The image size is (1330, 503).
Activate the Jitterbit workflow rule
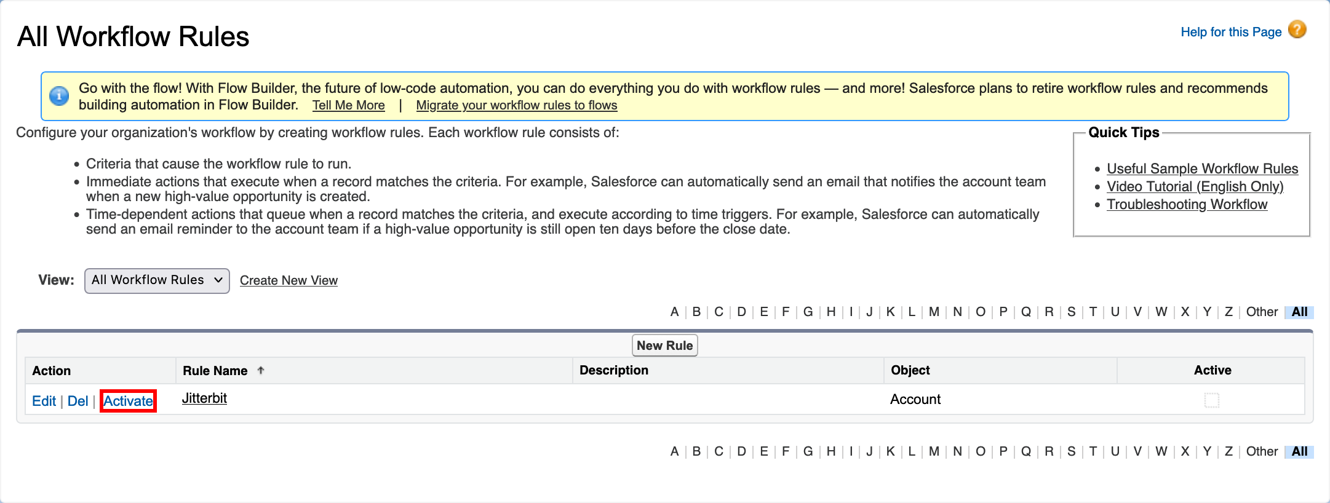[x=128, y=401]
